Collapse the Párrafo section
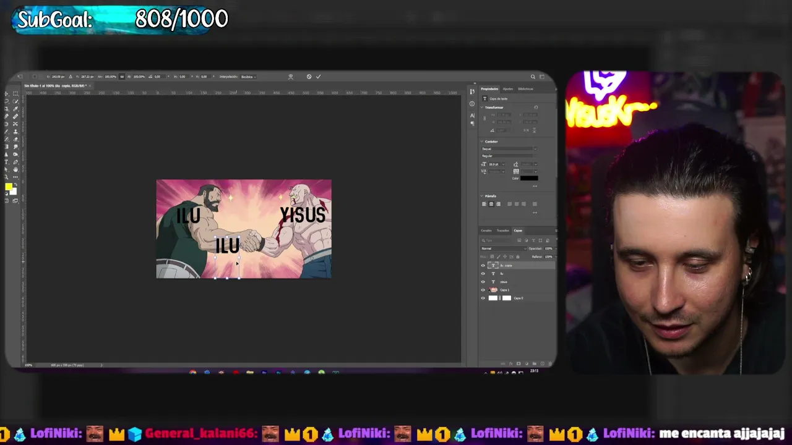The width and height of the screenshot is (792, 445). (x=482, y=196)
